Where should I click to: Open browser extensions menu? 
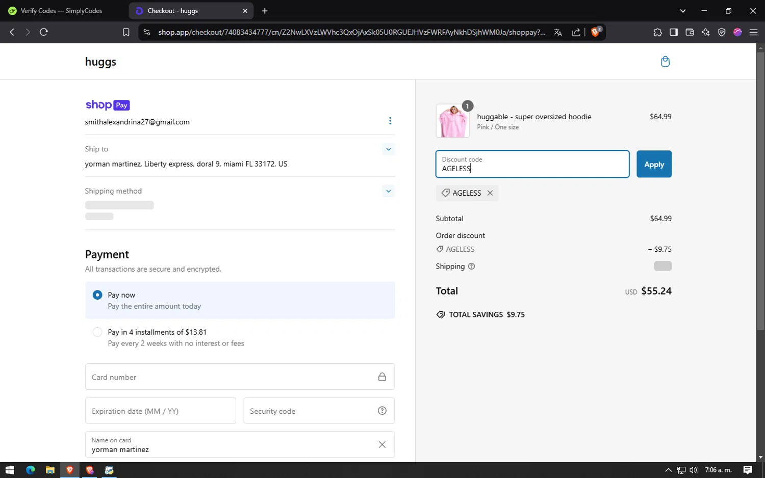tap(657, 32)
